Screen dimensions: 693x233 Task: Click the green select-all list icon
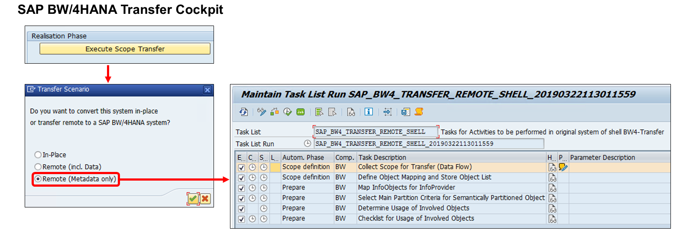(319, 112)
